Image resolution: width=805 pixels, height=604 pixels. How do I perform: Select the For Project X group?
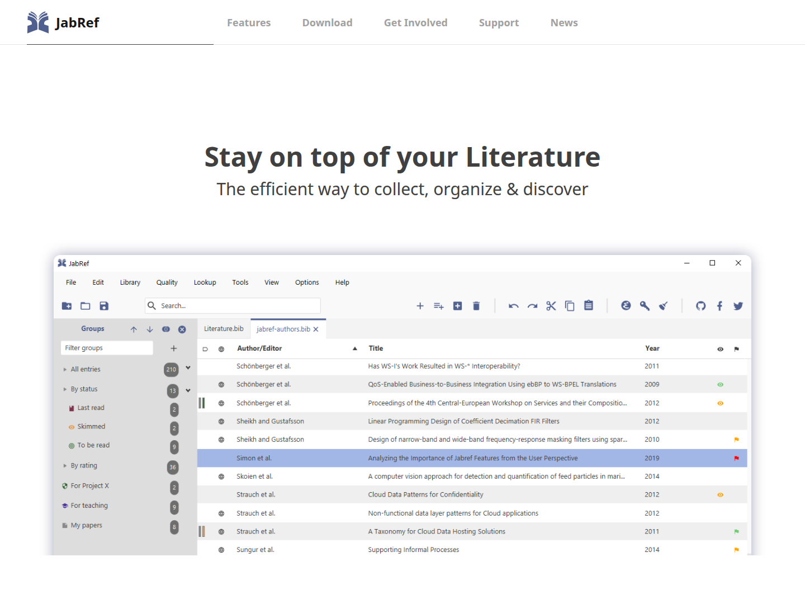pos(90,486)
